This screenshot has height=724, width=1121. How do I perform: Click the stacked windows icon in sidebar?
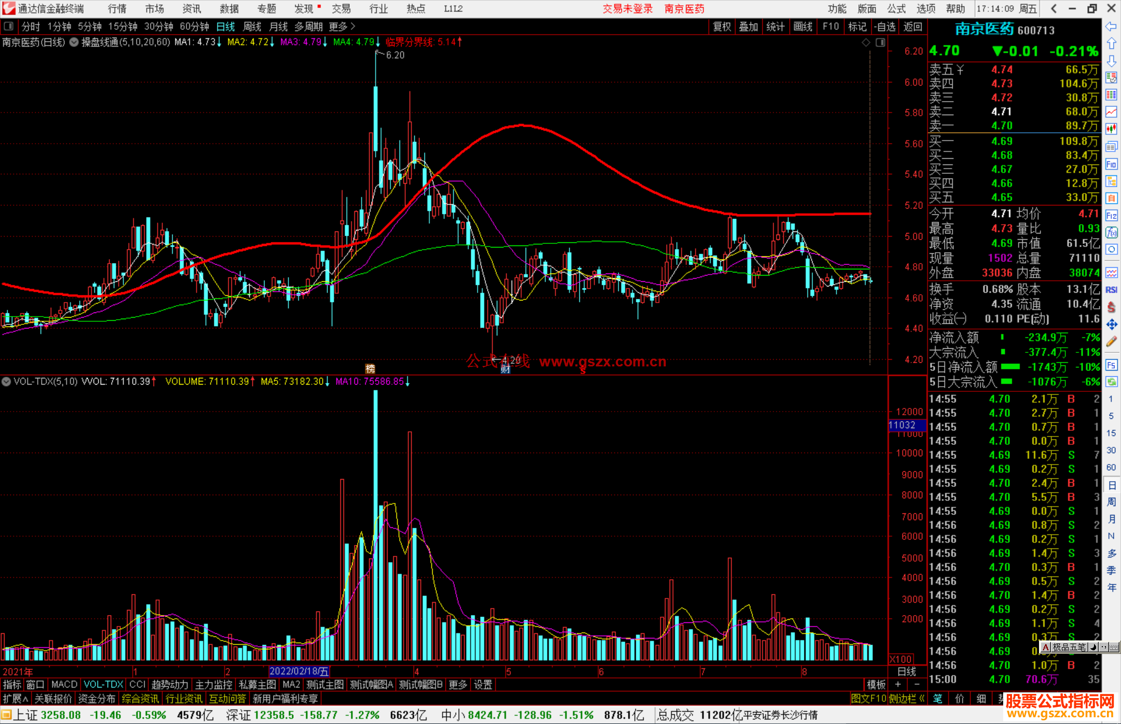point(1111,147)
